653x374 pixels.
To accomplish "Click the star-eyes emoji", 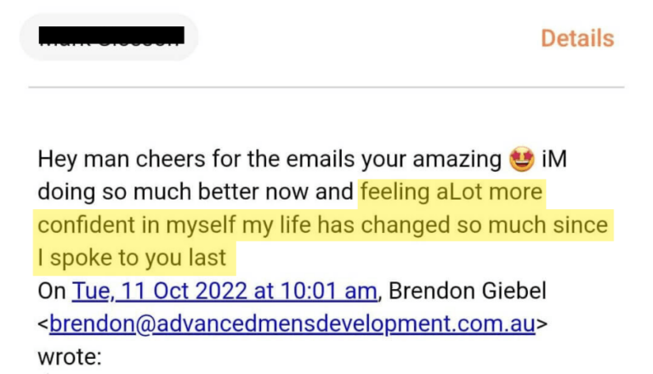I will coord(522,159).
